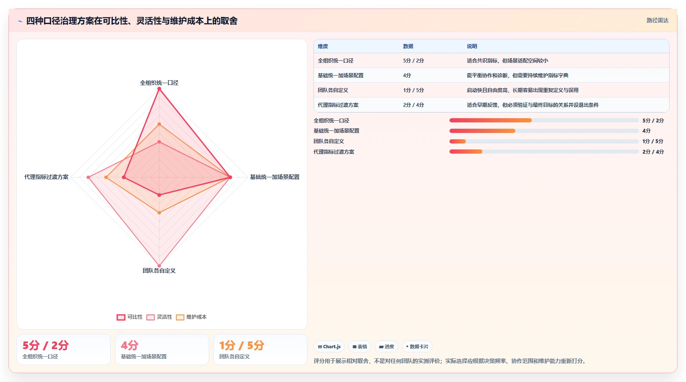Click the progress bar for 全组织统一口径
Viewport: 686px width, 382px height.
point(544,120)
